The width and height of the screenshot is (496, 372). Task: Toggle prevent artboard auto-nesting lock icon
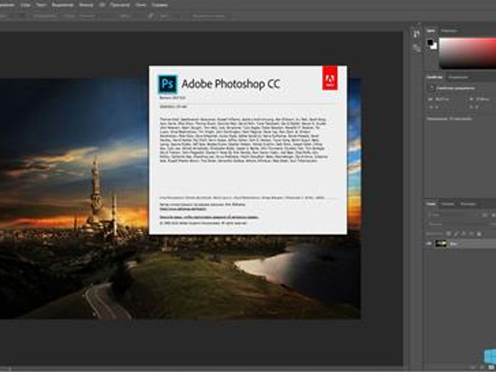click(x=472, y=234)
